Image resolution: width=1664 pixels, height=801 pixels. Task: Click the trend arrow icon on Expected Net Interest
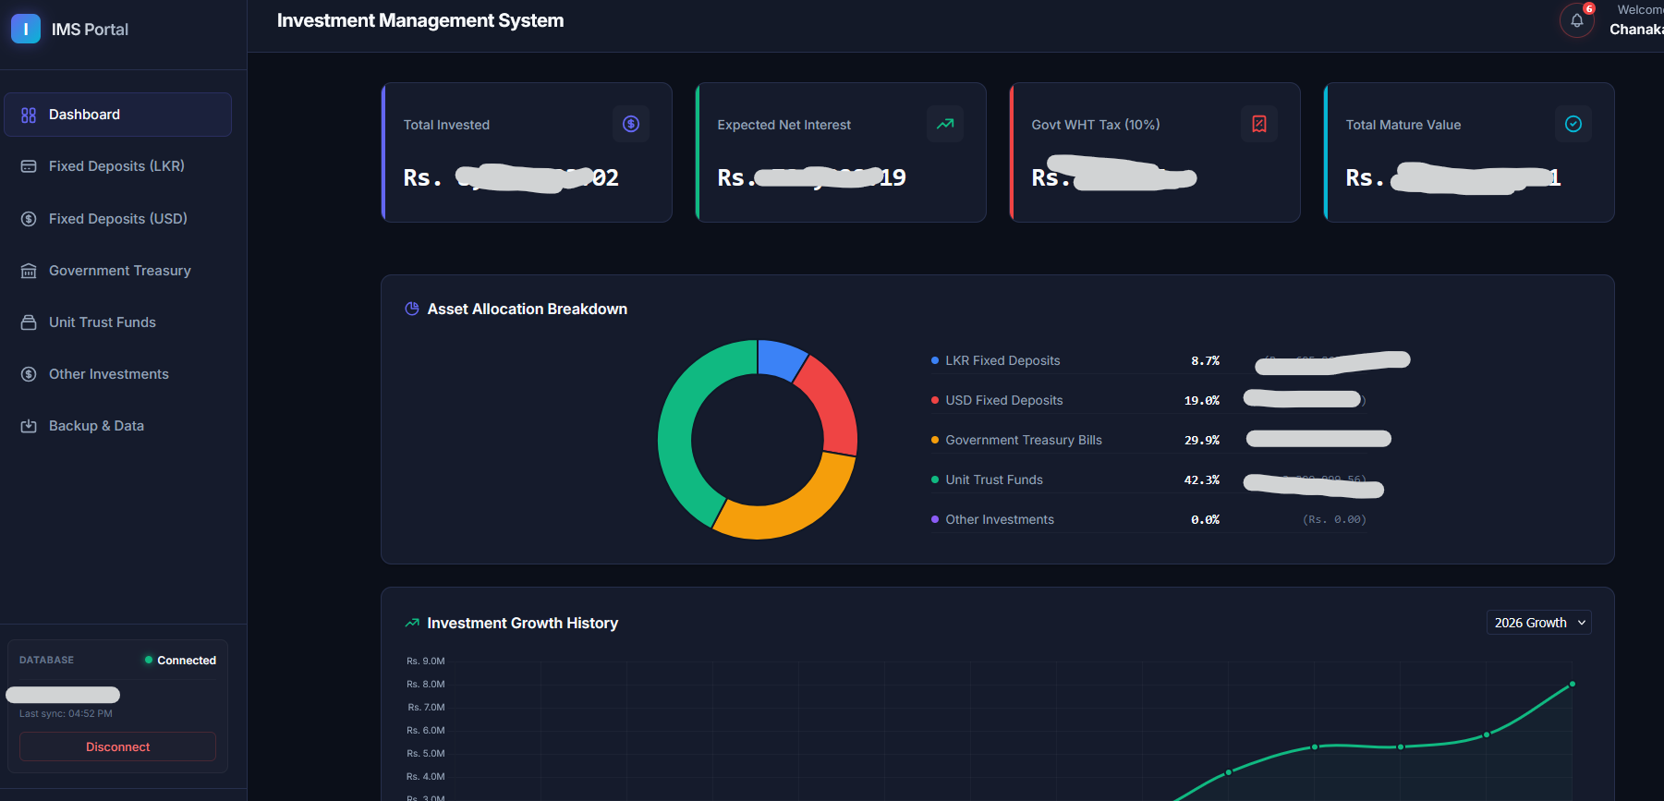pos(945,124)
